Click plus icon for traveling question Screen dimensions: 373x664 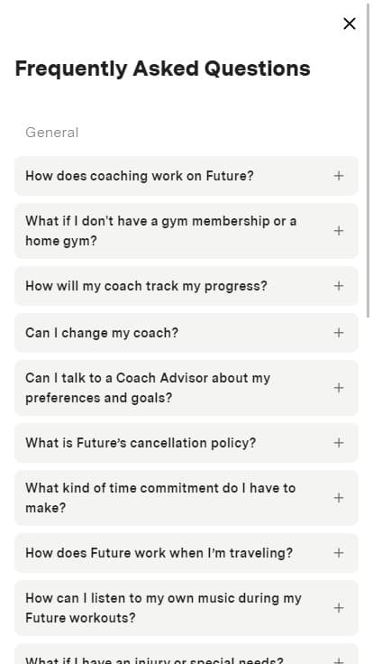coord(339,553)
